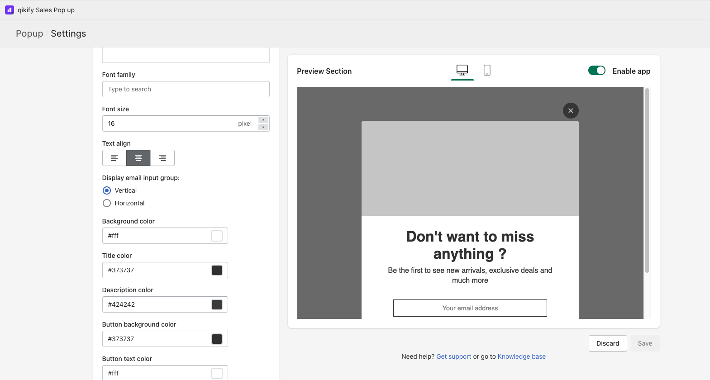Viewport: 710px width, 380px height.
Task: Align text to the center
Action: tap(138, 158)
